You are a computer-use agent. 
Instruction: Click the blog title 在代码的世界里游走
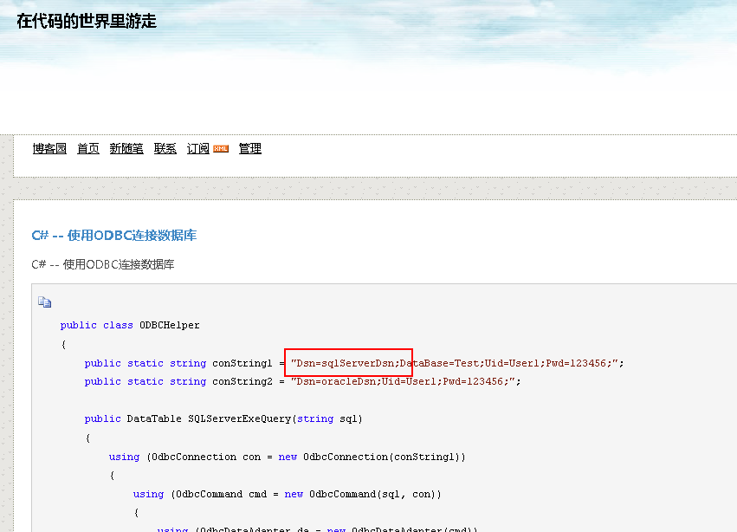tap(87, 22)
